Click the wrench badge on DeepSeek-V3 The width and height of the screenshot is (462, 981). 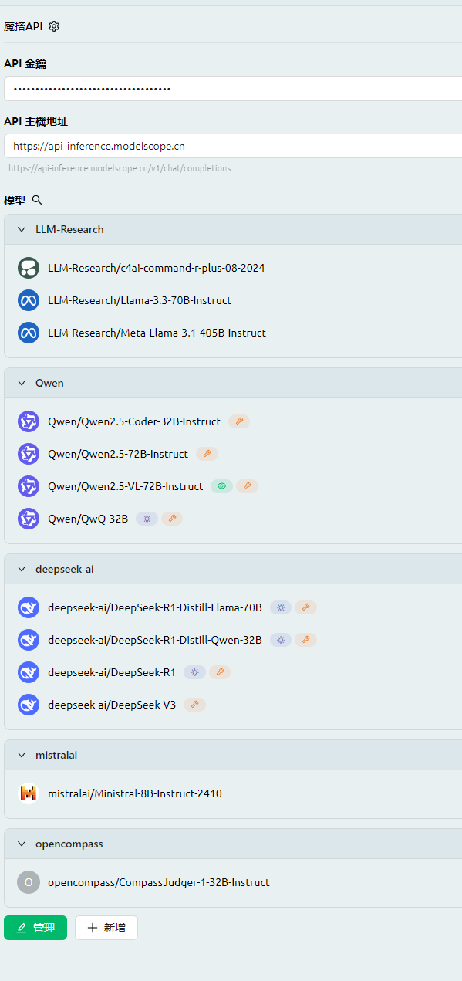[194, 705]
